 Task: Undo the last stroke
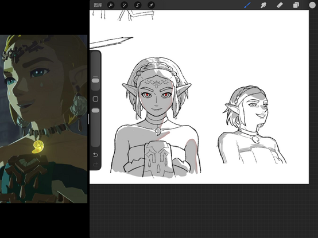pyautogui.click(x=95, y=155)
